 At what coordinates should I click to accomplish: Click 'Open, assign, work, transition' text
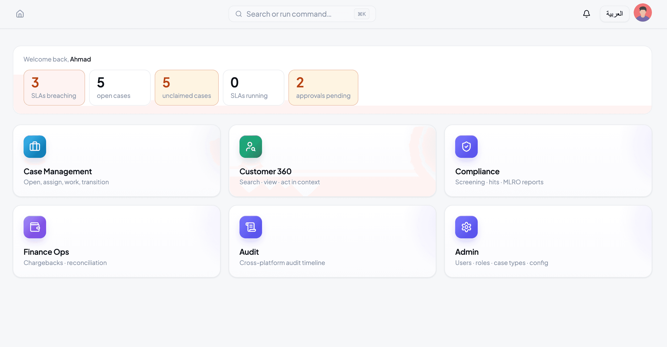pos(66,182)
